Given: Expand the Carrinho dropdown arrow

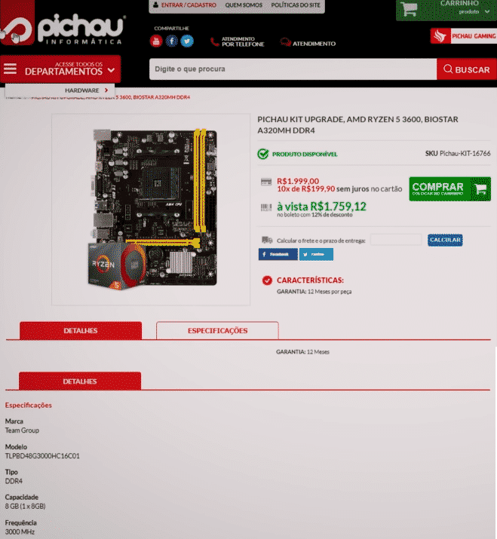Looking at the screenshot, I should (x=487, y=12).
